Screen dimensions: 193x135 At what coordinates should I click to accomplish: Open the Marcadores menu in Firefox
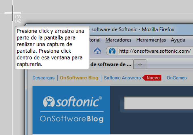click(118, 40)
